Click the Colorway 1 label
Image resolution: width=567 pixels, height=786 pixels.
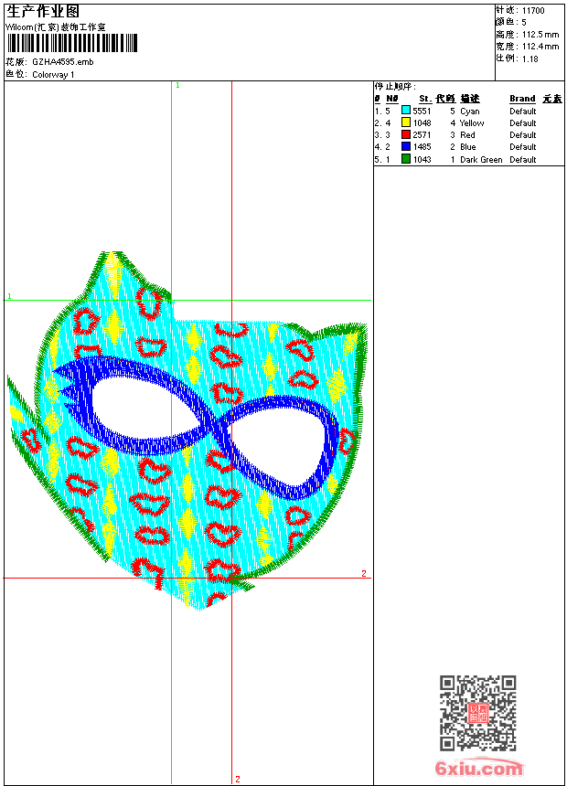tap(53, 74)
